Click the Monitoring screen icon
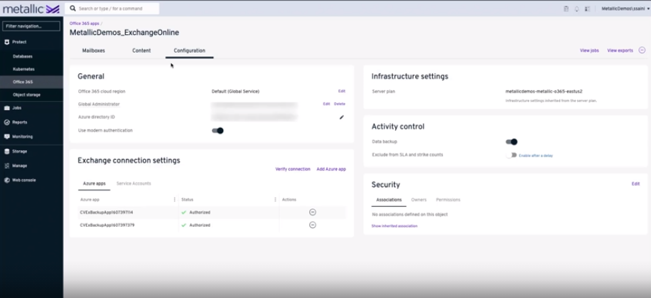The width and height of the screenshot is (651, 298). click(x=7, y=137)
